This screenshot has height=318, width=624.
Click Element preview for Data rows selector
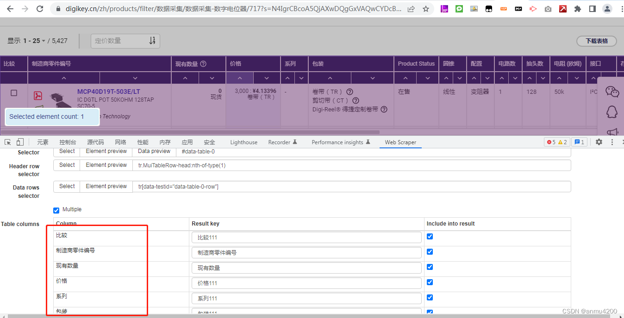pos(106,186)
